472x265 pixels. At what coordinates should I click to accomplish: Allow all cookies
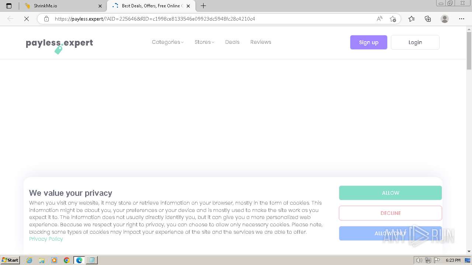point(391,193)
